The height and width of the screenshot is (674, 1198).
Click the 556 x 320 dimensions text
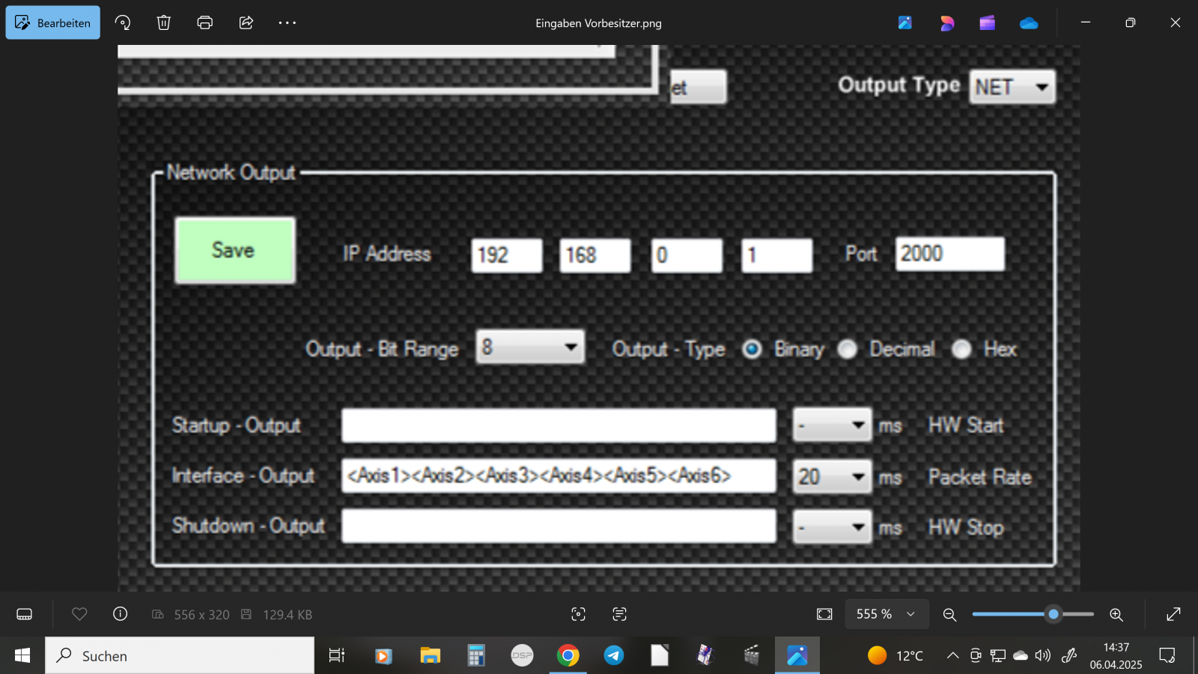pos(201,615)
